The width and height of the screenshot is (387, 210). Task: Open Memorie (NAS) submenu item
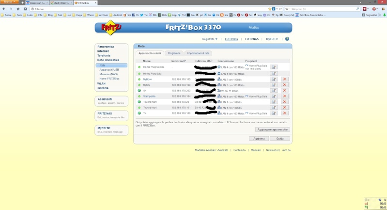point(108,74)
